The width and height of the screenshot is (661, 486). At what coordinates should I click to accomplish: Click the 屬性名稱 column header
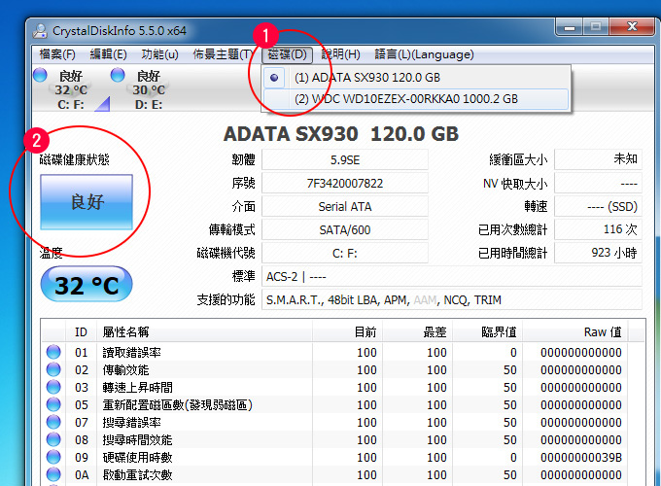tap(205, 332)
